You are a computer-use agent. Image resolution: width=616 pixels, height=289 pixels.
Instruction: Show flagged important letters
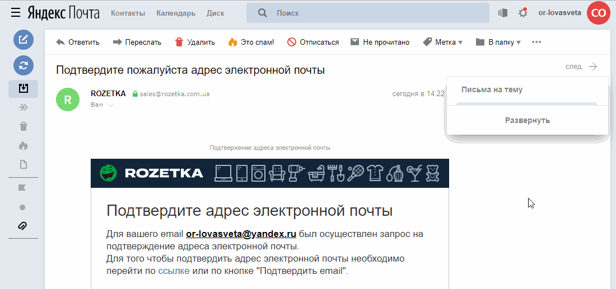pyautogui.click(x=22, y=188)
